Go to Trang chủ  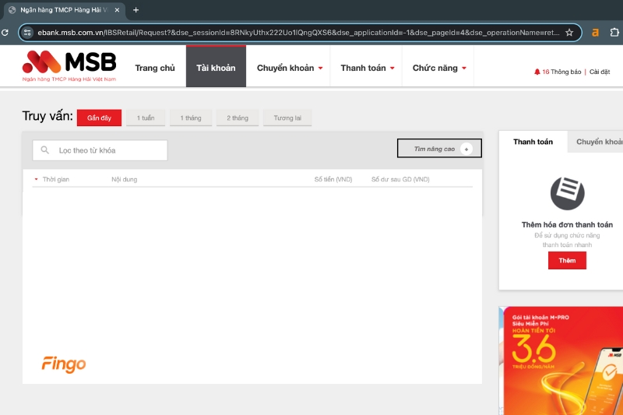[155, 68]
